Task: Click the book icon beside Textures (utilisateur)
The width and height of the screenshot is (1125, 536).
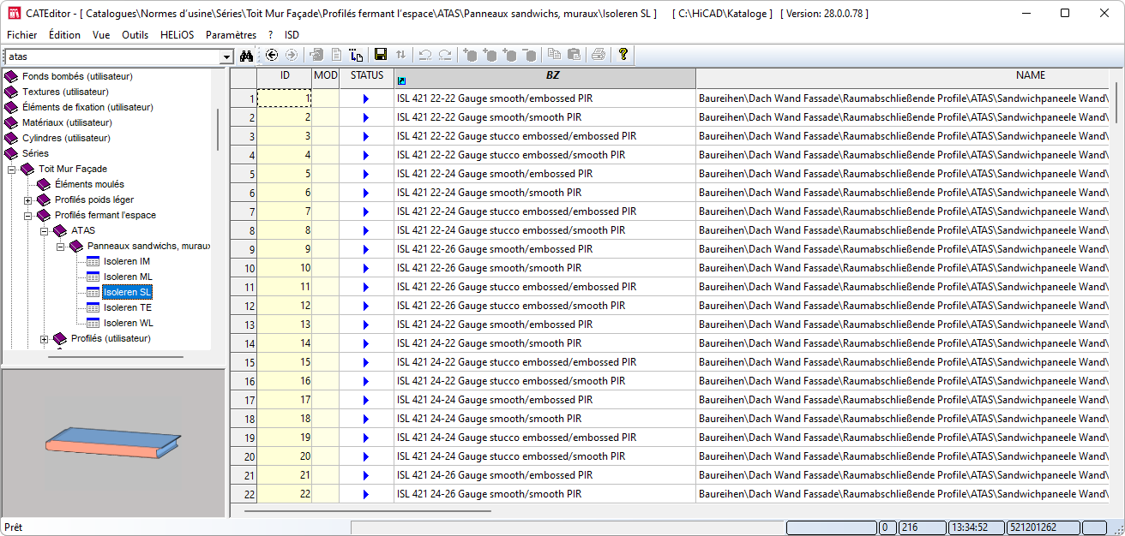Action: (x=11, y=92)
